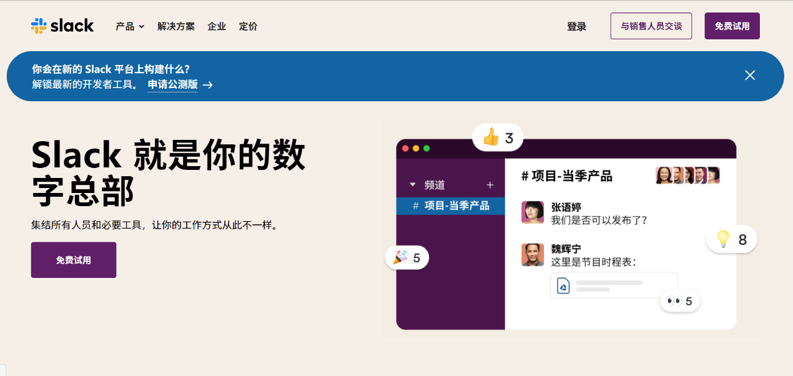This screenshot has width=793, height=376.
Task: Click 张语婷's avatar picture
Action: coord(533,212)
